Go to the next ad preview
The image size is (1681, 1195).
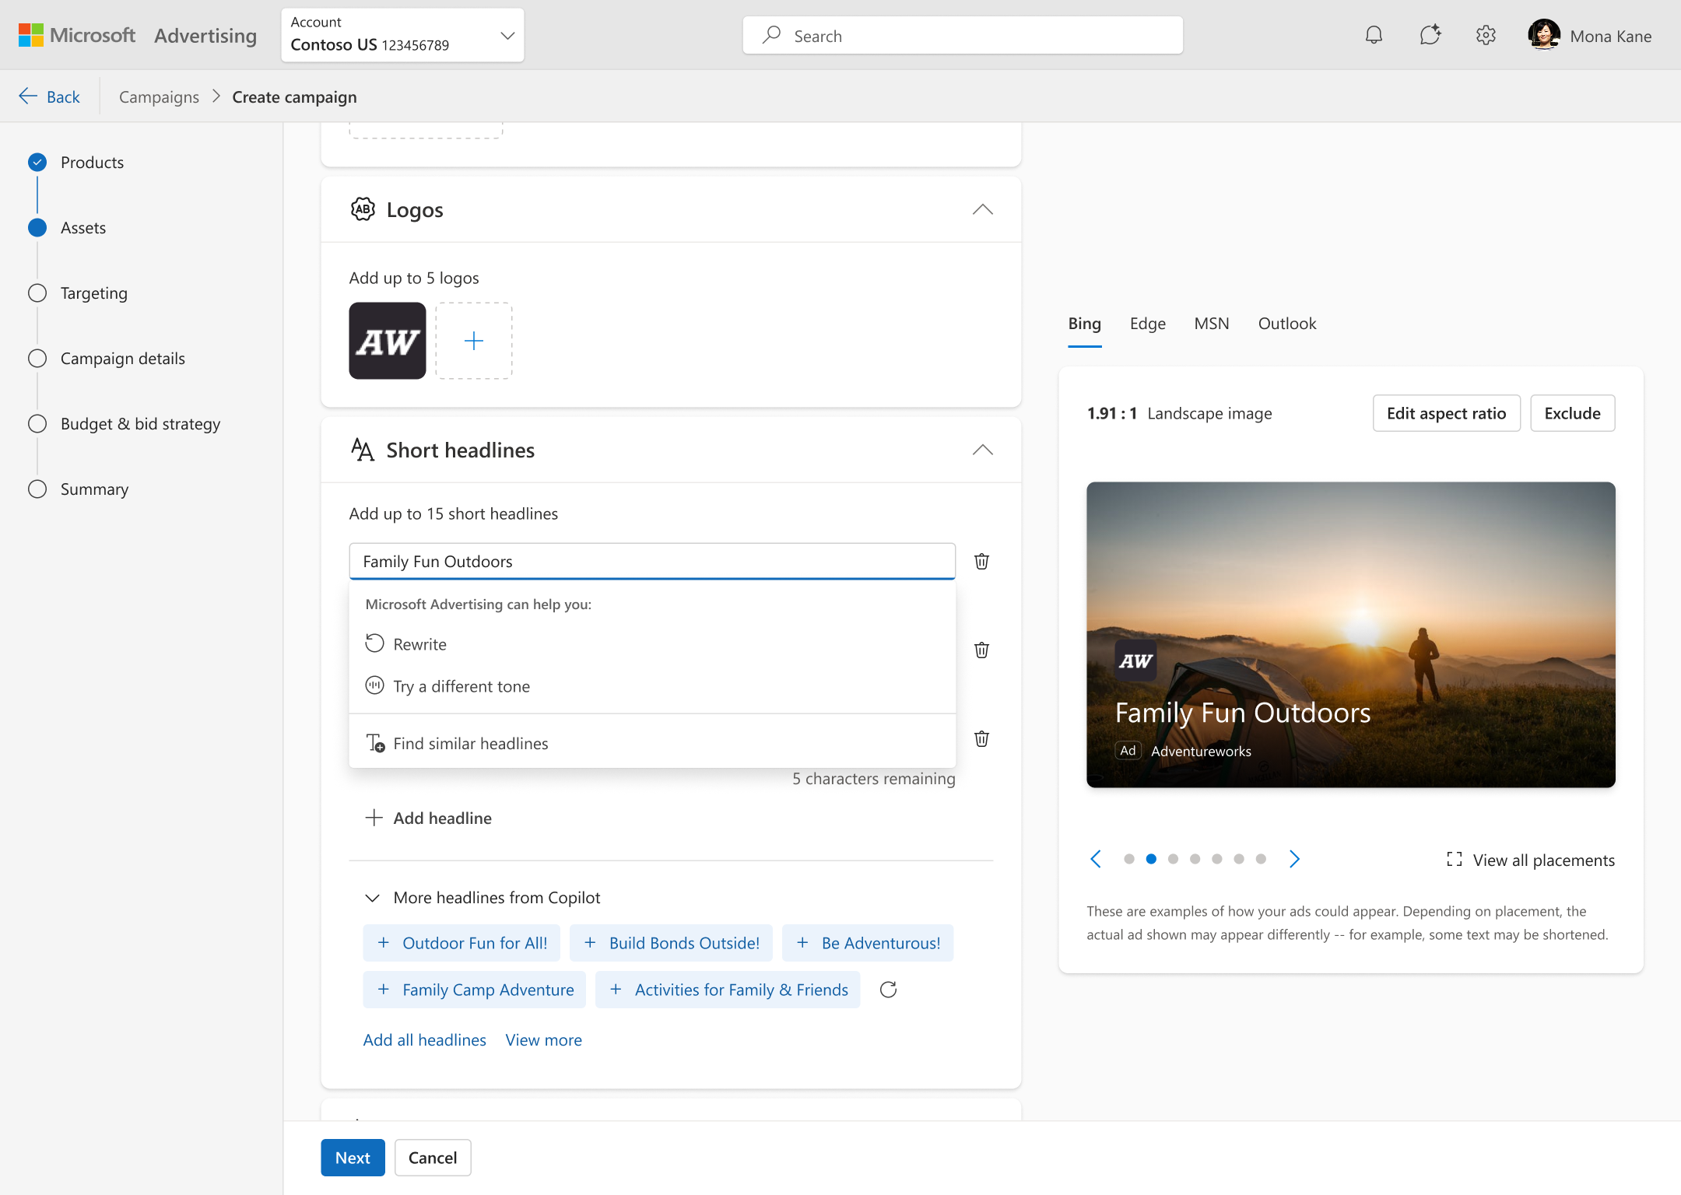[1294, 859]
